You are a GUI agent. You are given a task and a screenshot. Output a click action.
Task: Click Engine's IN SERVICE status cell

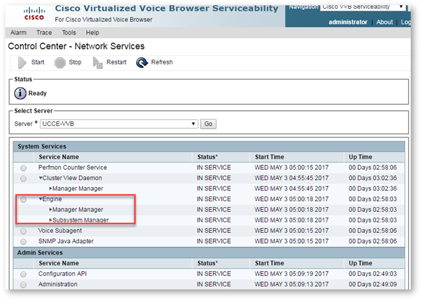point(214,199)
